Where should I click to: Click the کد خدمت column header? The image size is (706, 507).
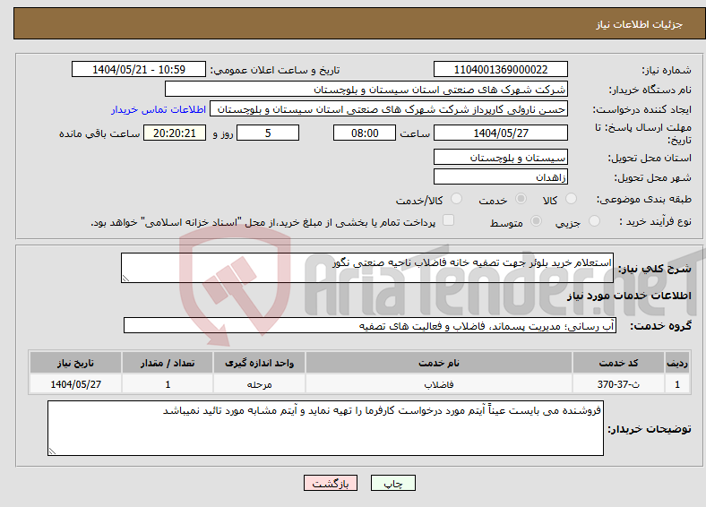pyautogui.click(x=619, y=363)
